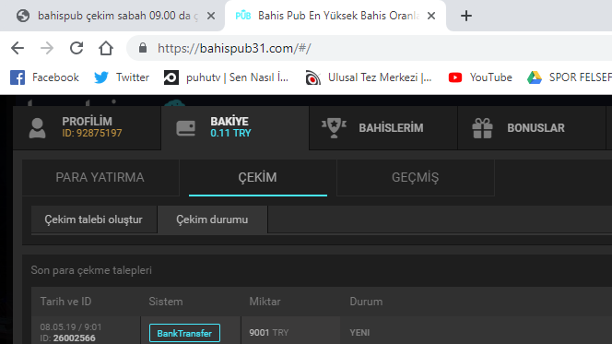Screen dimensions: 612x344
Task: Click the trophy icon beside BAHİSLERİM
Action: (334, 128)
